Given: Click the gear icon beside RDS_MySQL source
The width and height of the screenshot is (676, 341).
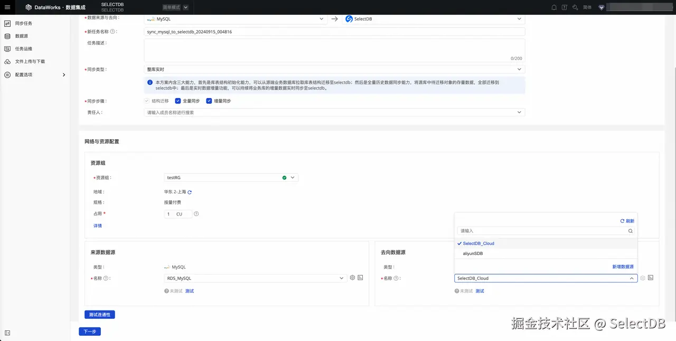Looking at the screenshot, I should 352,278.
